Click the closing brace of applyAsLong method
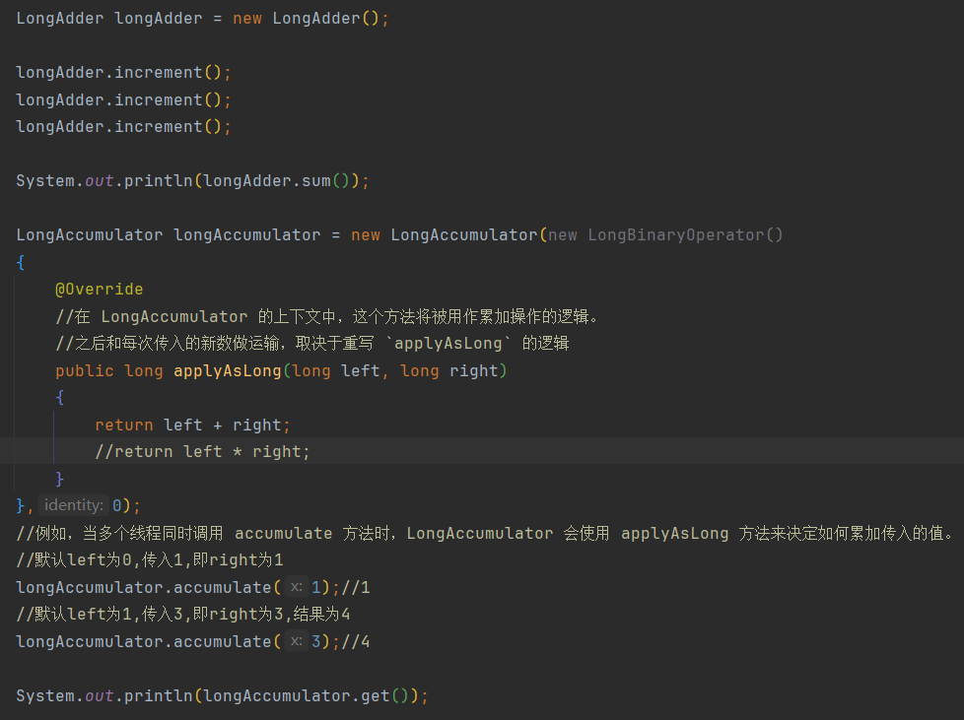Screen dimensions: 964x720 60,479
